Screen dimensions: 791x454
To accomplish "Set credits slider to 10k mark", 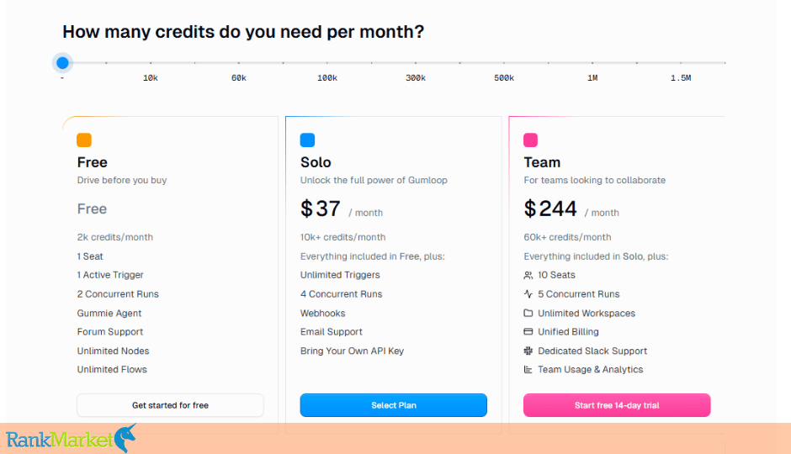I will tap(151, 63).
